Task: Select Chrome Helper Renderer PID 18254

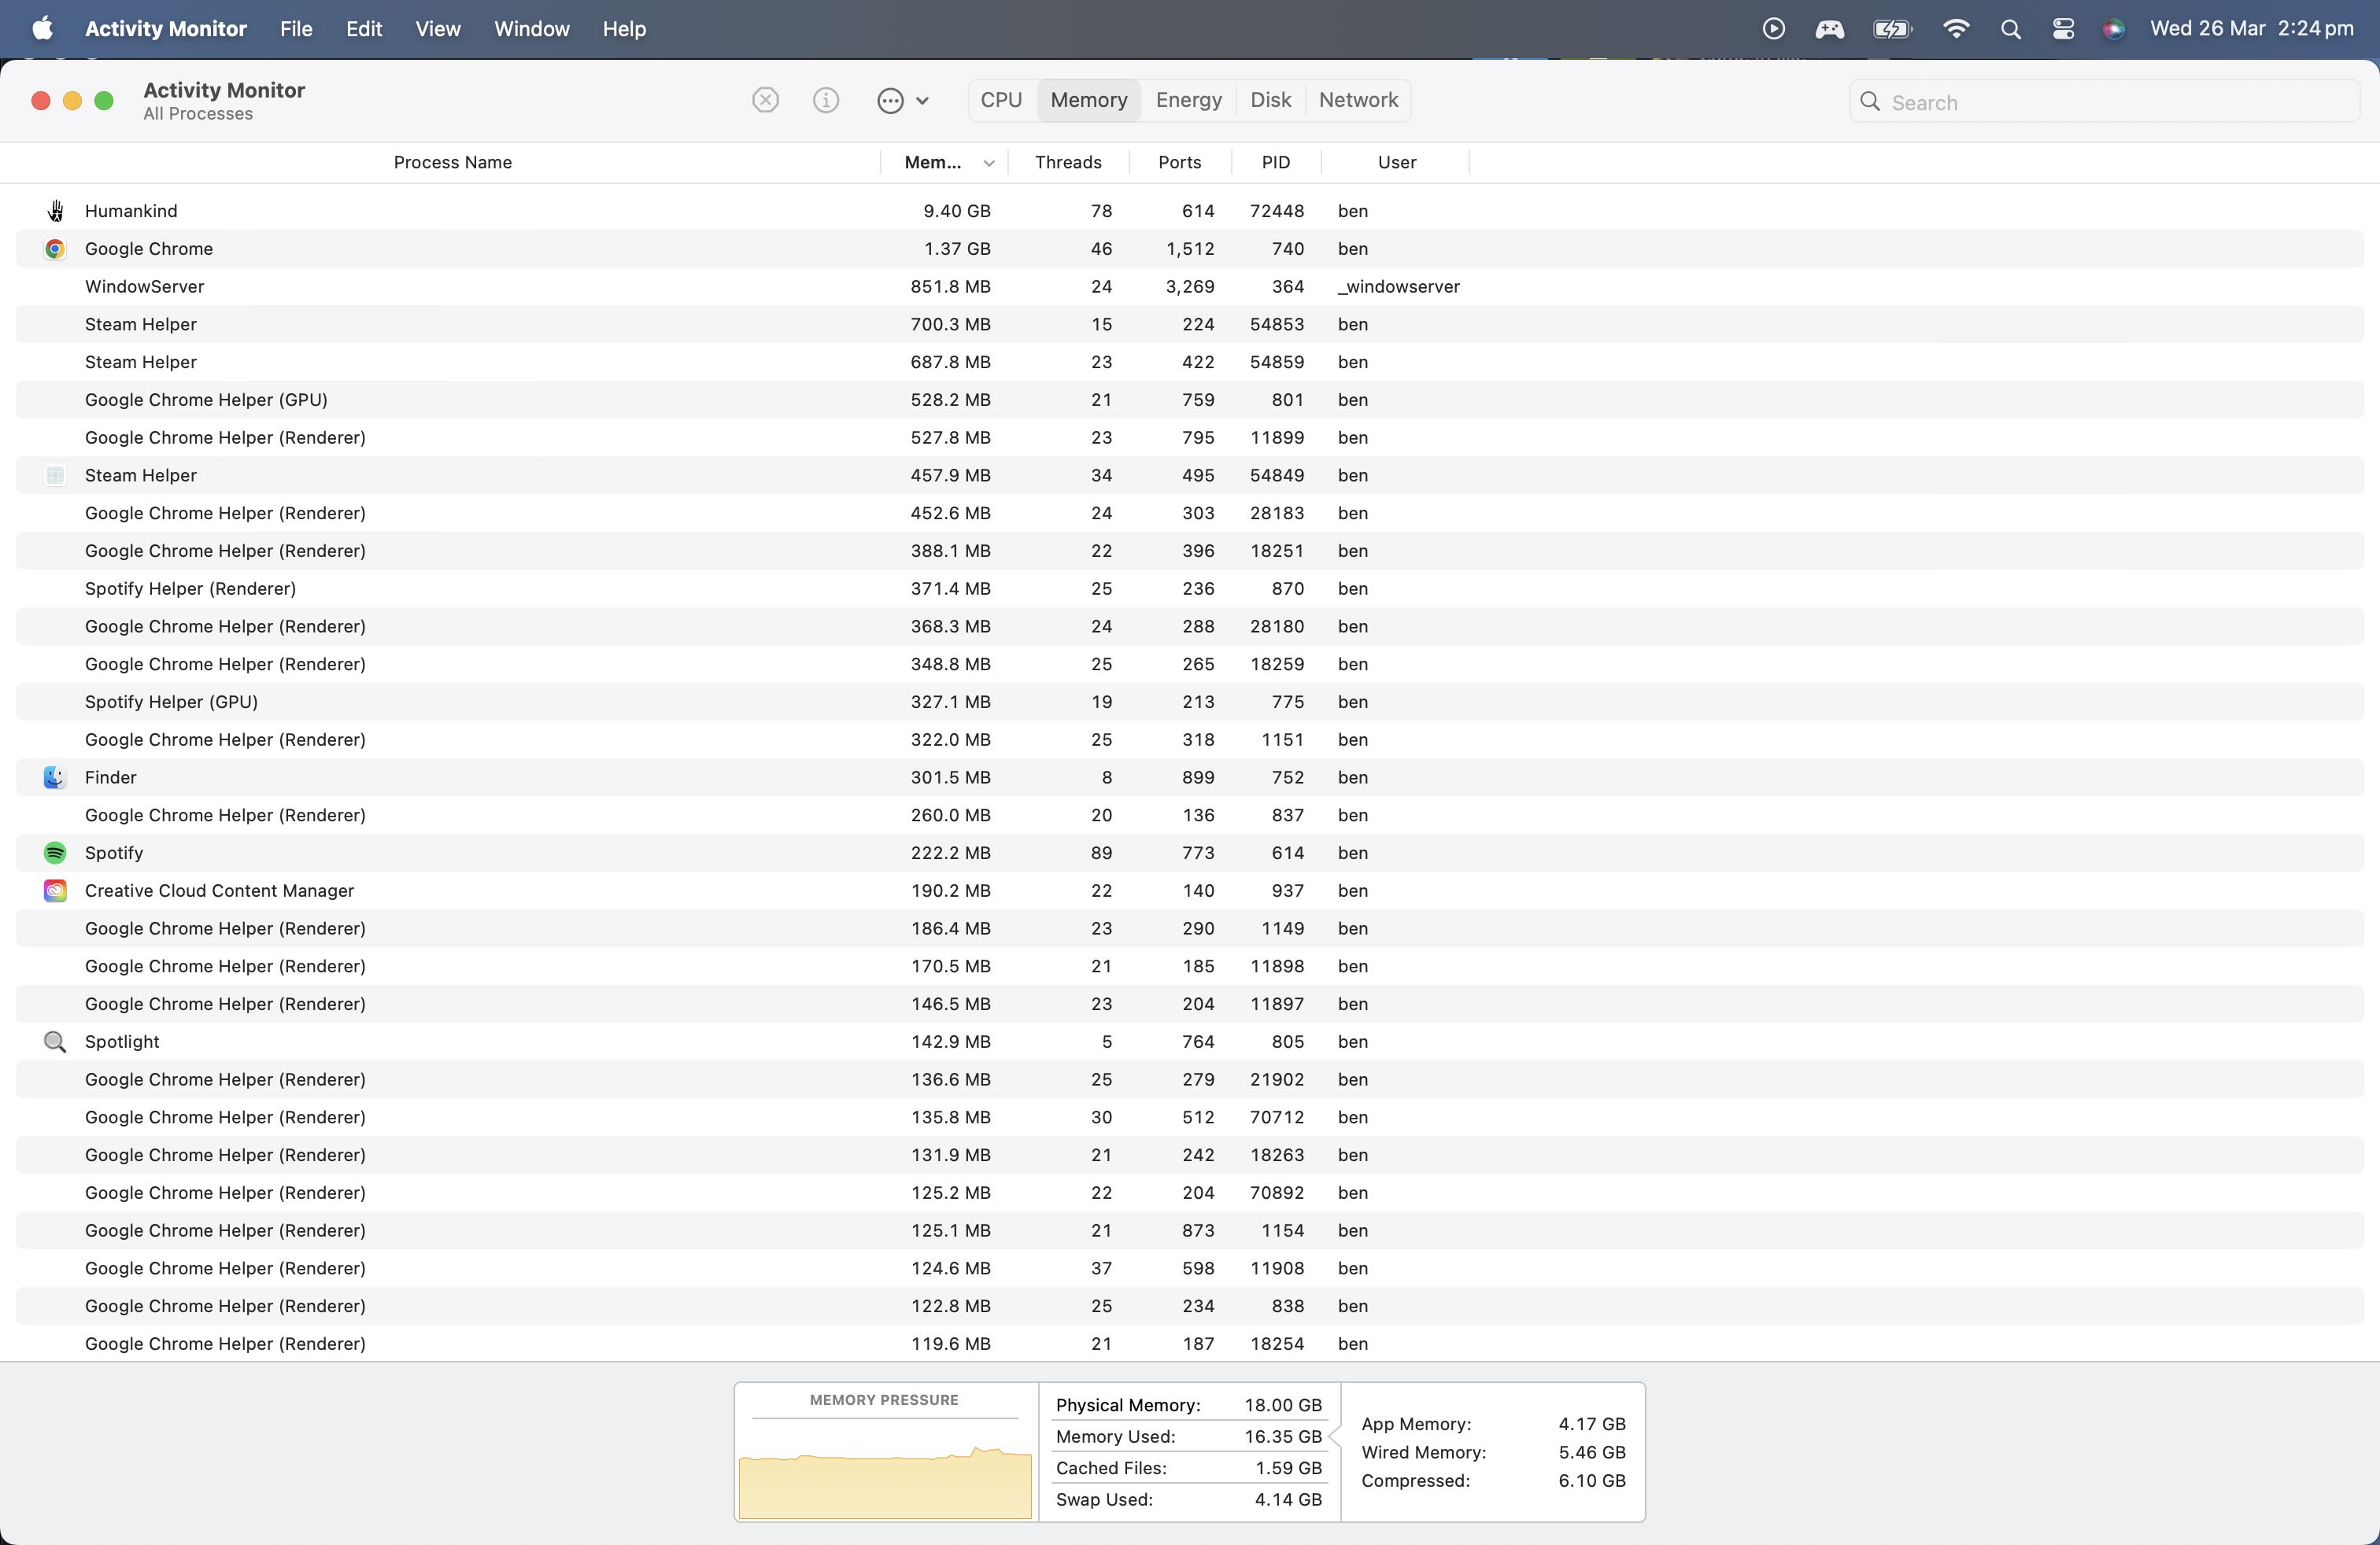Action: pyautogui.click(x=1190, y=1343)
